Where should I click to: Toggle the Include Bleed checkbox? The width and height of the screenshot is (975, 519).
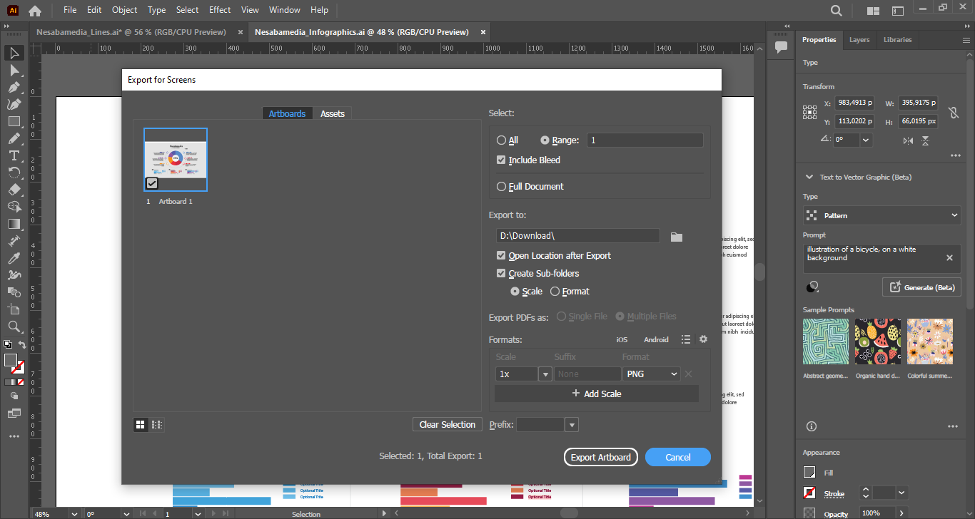coord(501,160)
